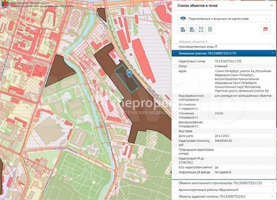Click the layers stack icon in dropdown
This screenshot has height=200, width=277.
pos(182,19)
